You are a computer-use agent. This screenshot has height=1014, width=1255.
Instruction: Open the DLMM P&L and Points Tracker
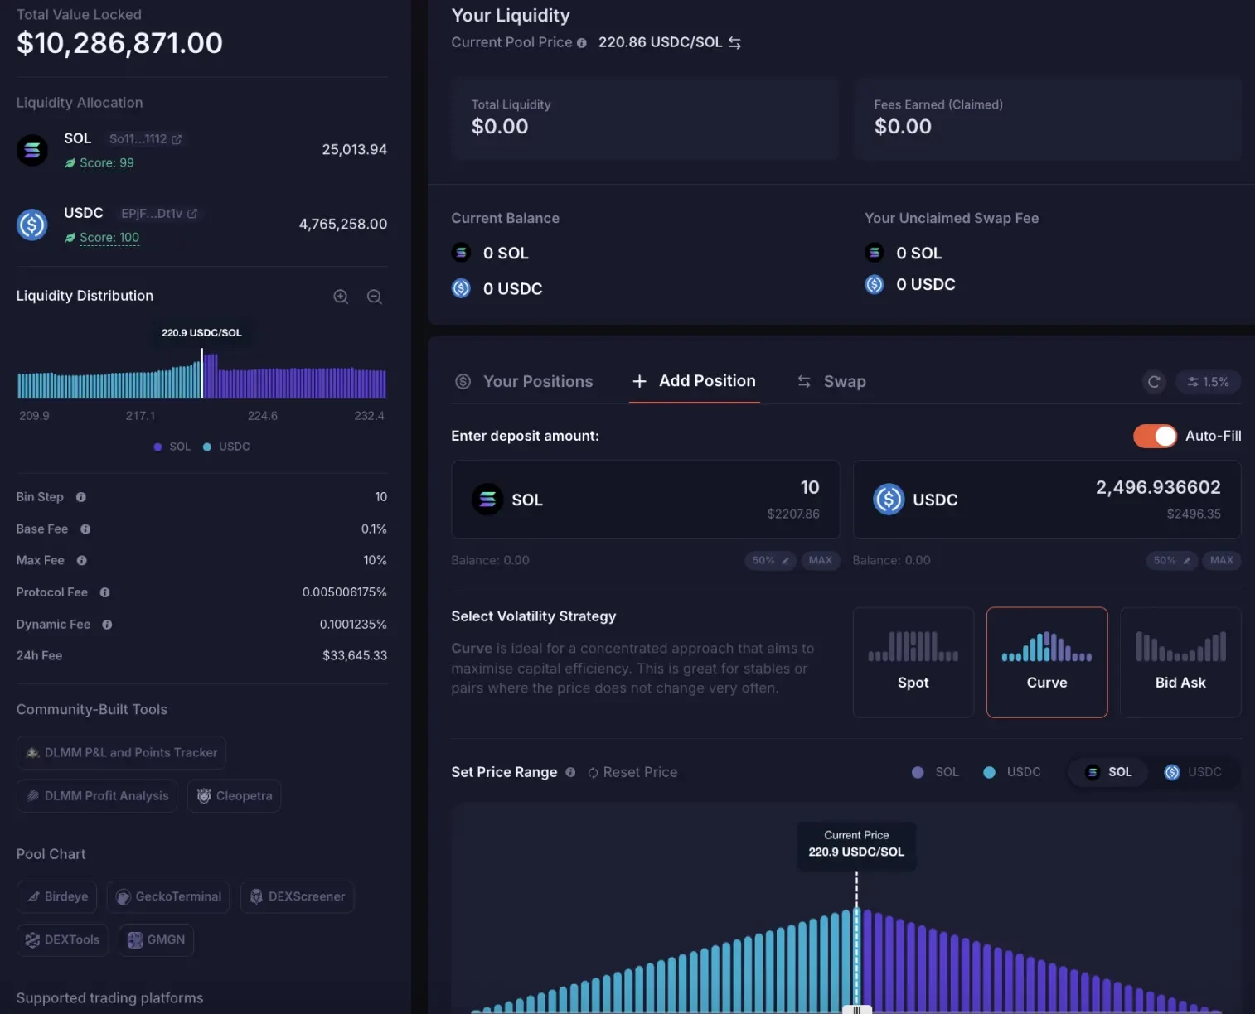click(121, 752)
